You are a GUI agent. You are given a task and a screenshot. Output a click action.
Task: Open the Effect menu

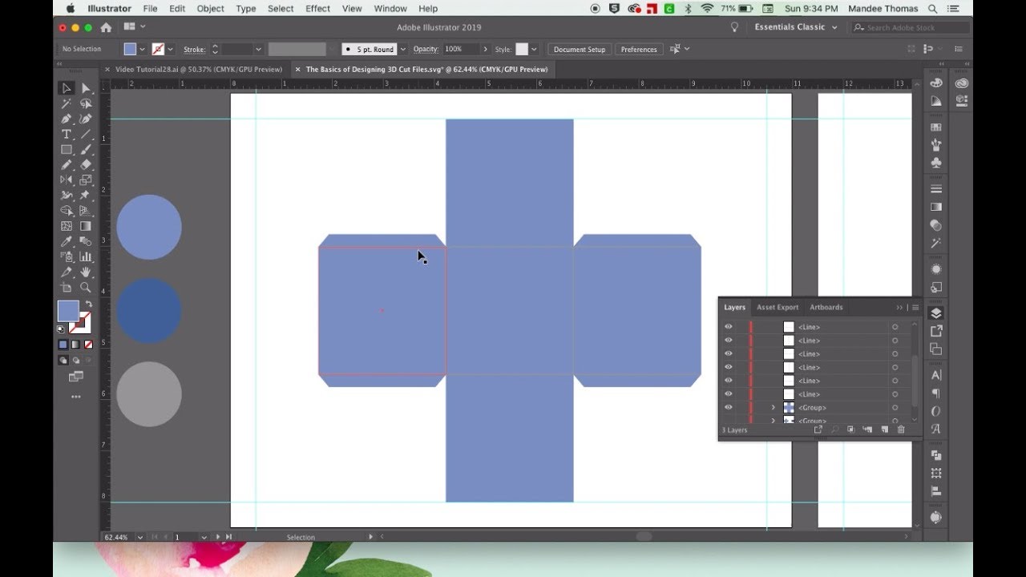[x=317, y=8]
